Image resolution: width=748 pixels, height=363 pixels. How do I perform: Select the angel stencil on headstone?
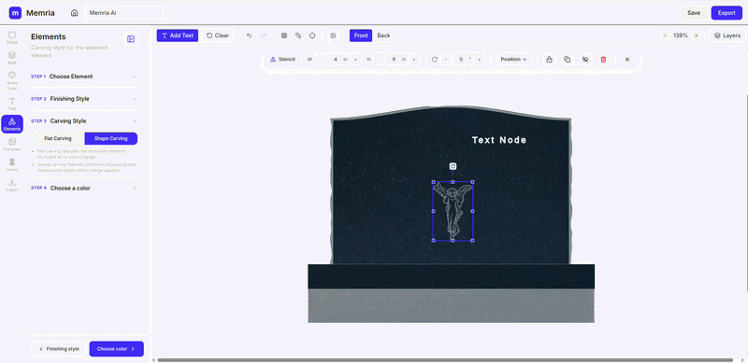point(453,211)
